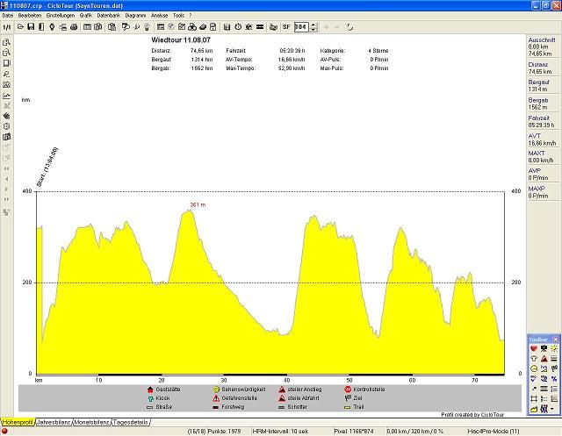Open the Datenbank menu
Viewport: 562px width, 436px height.
(109, 16)
